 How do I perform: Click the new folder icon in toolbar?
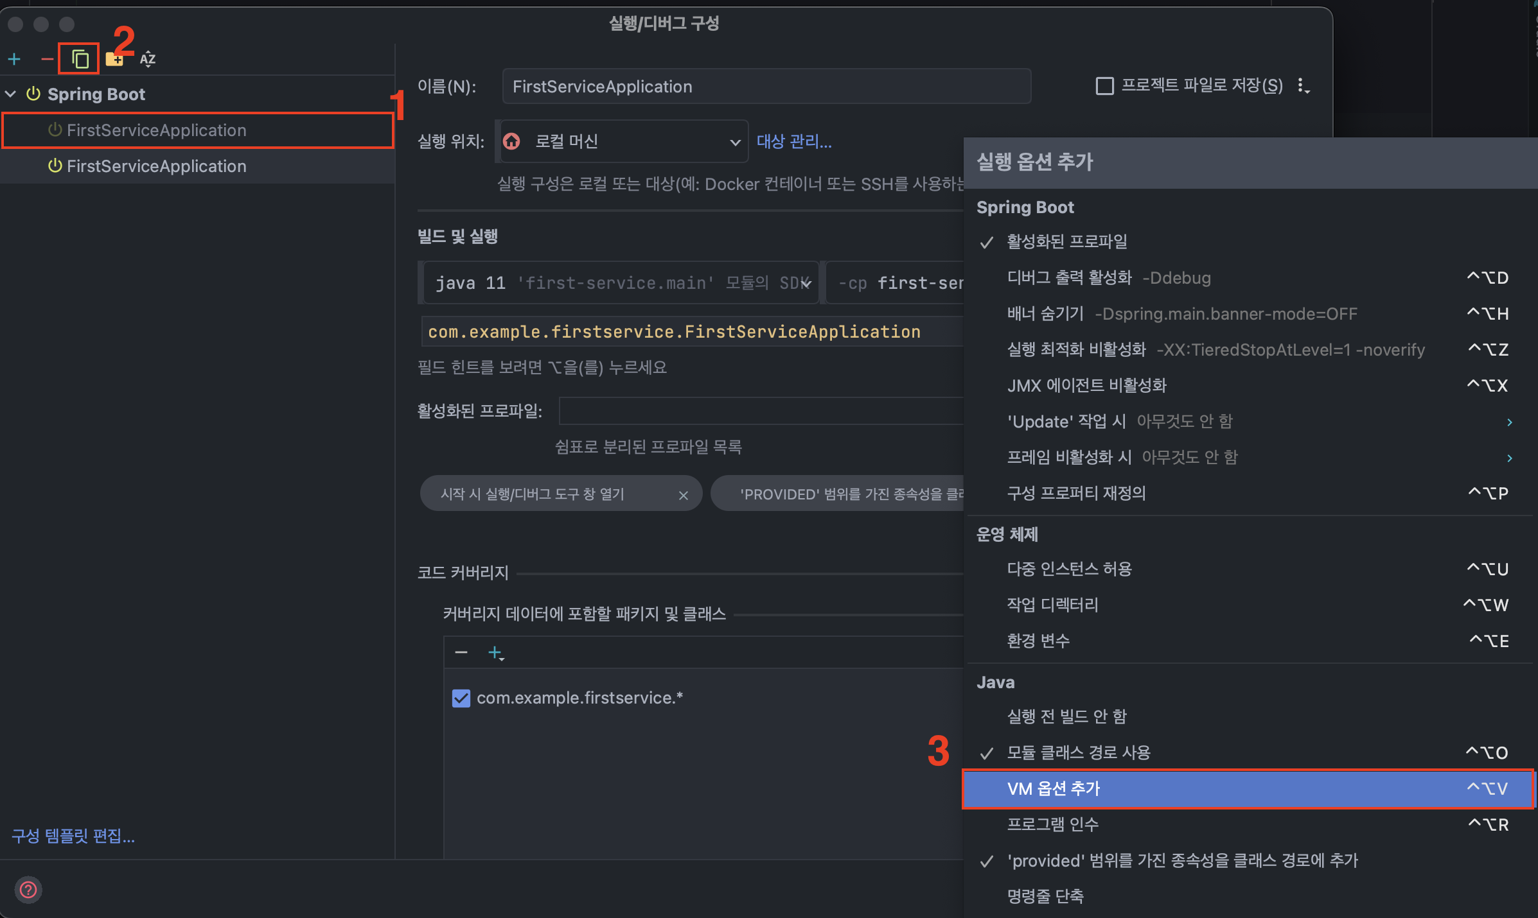(115, 59)
